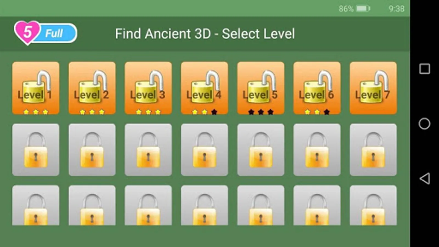439x247 pixels.
Task: Launch Level 7 unlocked tile
Action: [373, 88]
